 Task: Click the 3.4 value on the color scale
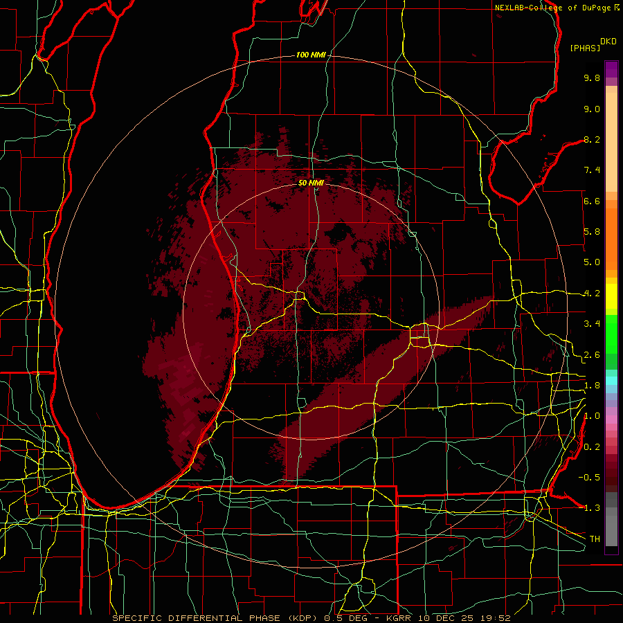coord(592,324)
